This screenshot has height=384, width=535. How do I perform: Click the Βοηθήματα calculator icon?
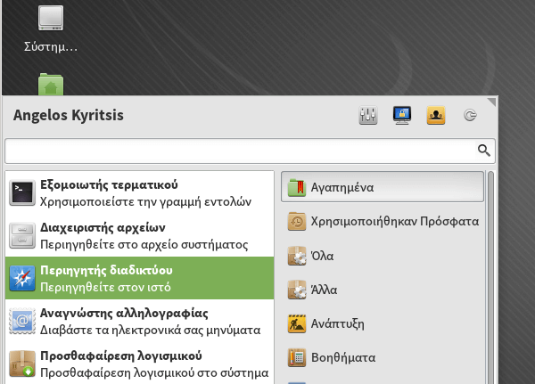297,357
